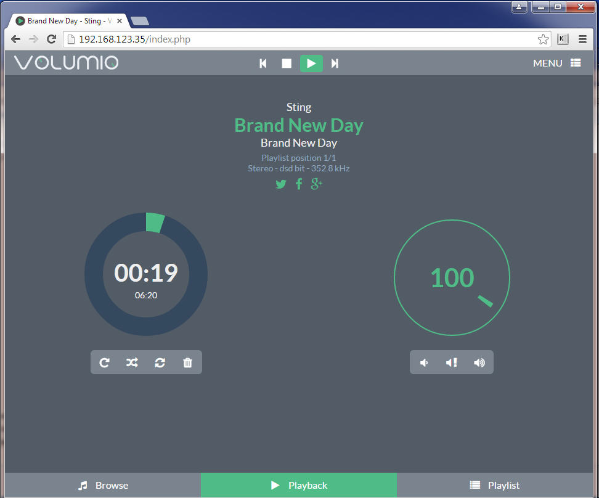Image resolution: width=599 pixels, height=498 pixels.
Task: Click the Chrome user profile button
Action: coord(519,7)
